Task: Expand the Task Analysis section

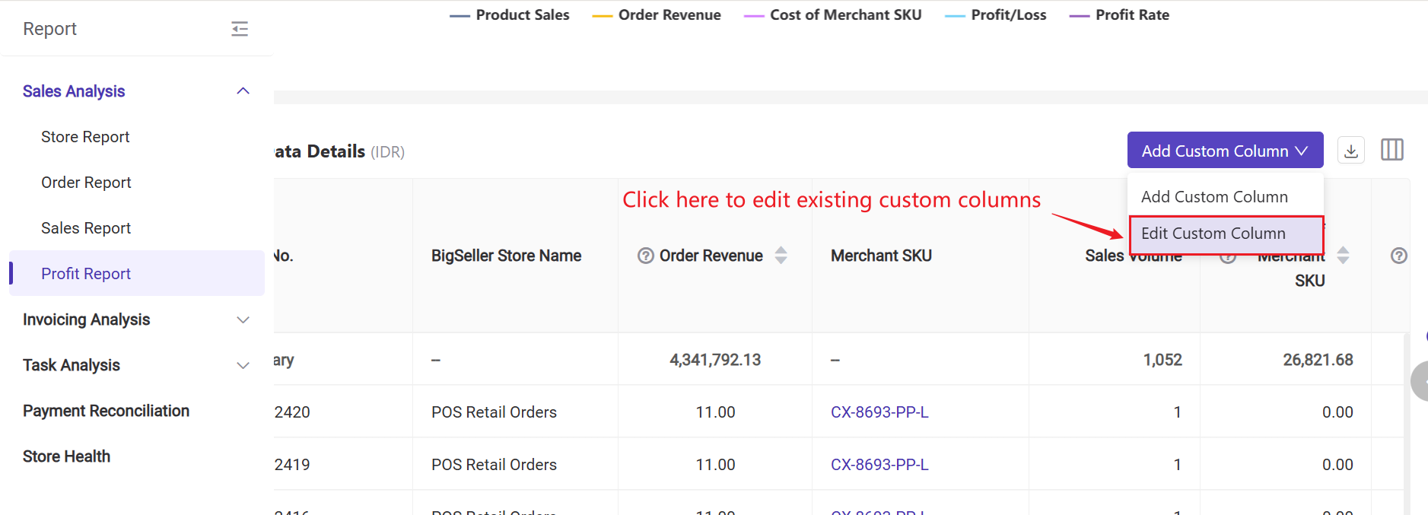Action: coord(243,365)
